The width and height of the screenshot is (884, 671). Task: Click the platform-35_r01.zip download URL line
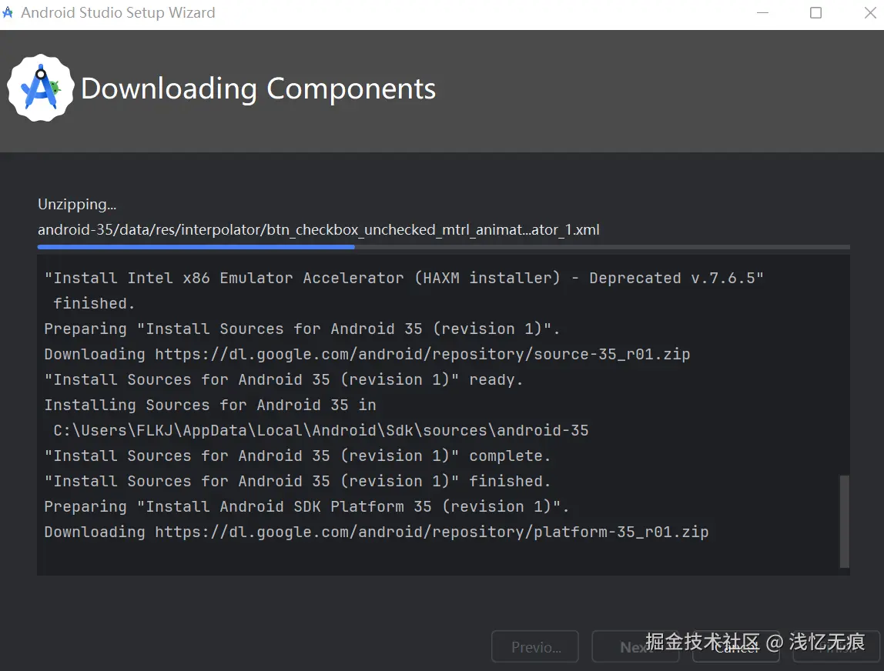(377, 532)
